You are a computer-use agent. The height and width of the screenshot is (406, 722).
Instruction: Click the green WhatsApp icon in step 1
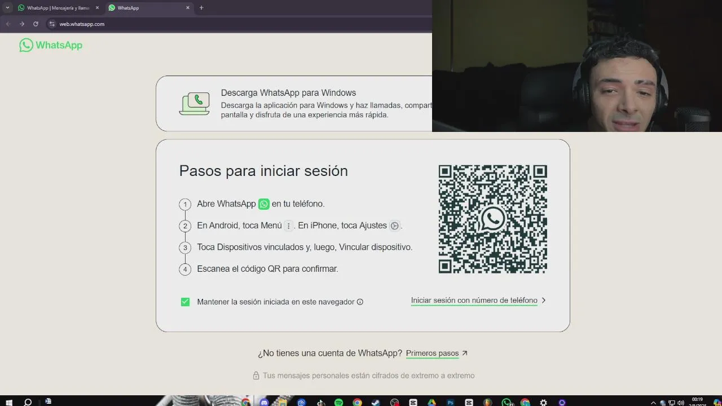click(x=264, y=204)
